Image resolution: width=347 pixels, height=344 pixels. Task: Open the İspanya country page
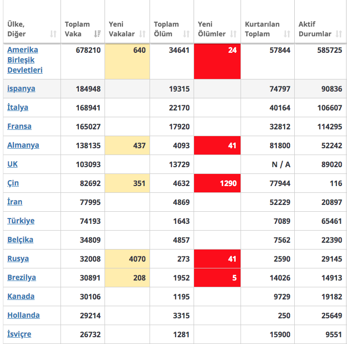tap(21, 89)
